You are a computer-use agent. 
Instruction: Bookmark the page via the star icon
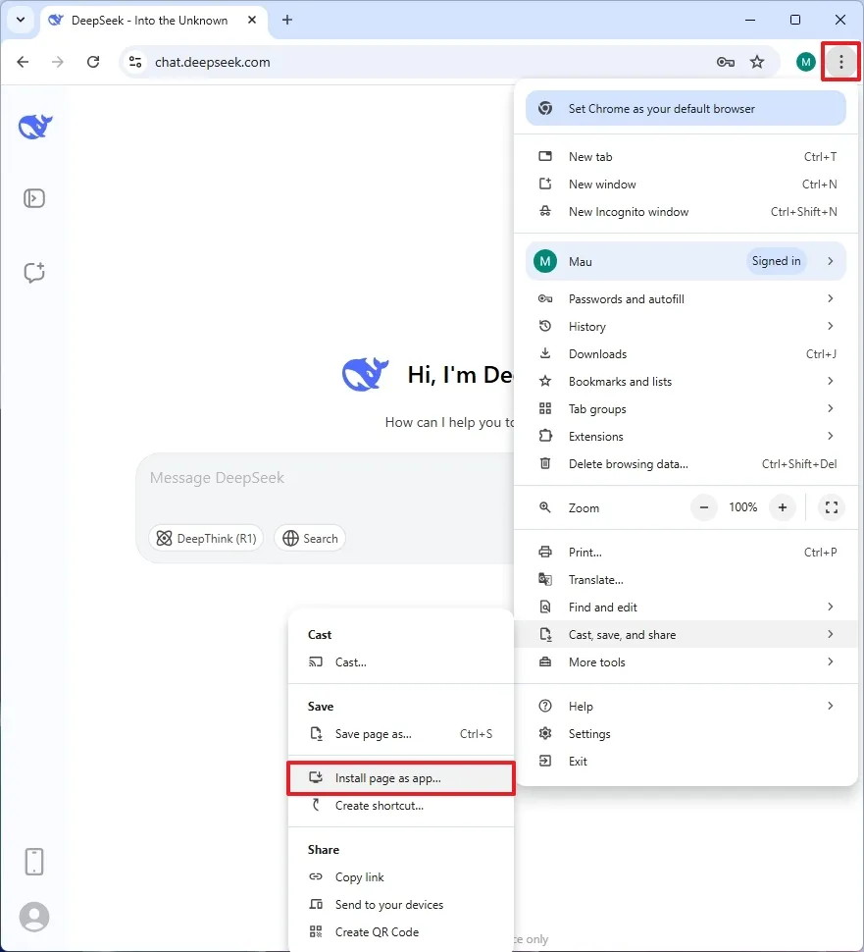[757, 61]
